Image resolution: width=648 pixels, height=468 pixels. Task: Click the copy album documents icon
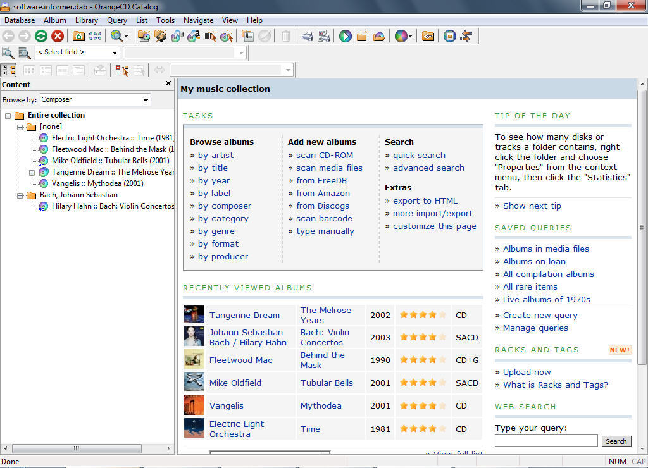click(x=247, y=36)
